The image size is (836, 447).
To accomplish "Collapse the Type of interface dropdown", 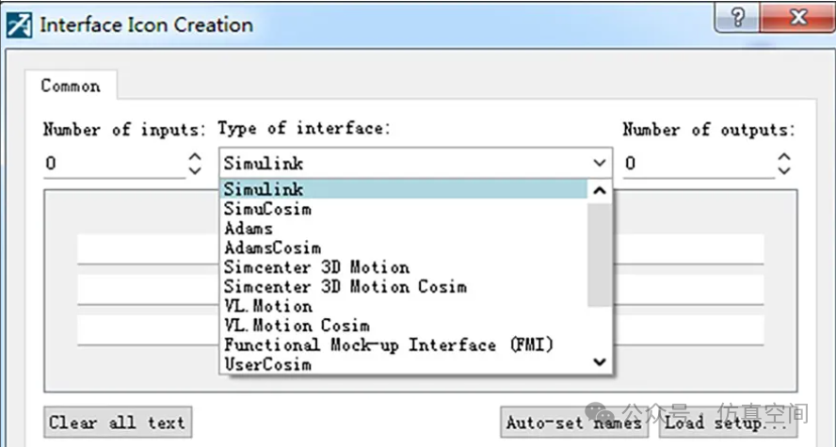I will [600, 164].
